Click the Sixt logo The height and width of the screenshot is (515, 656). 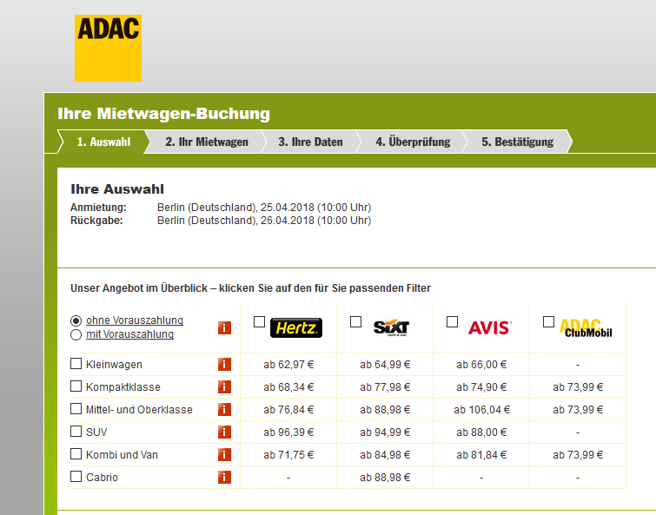tap(391, 328)
